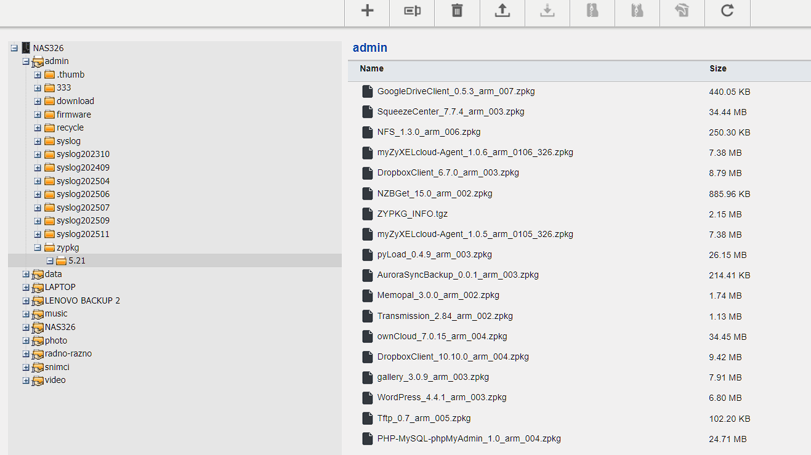Select the syslog202509 folder in tree
This screenshot has width=811, height=455.
[83, 220]
